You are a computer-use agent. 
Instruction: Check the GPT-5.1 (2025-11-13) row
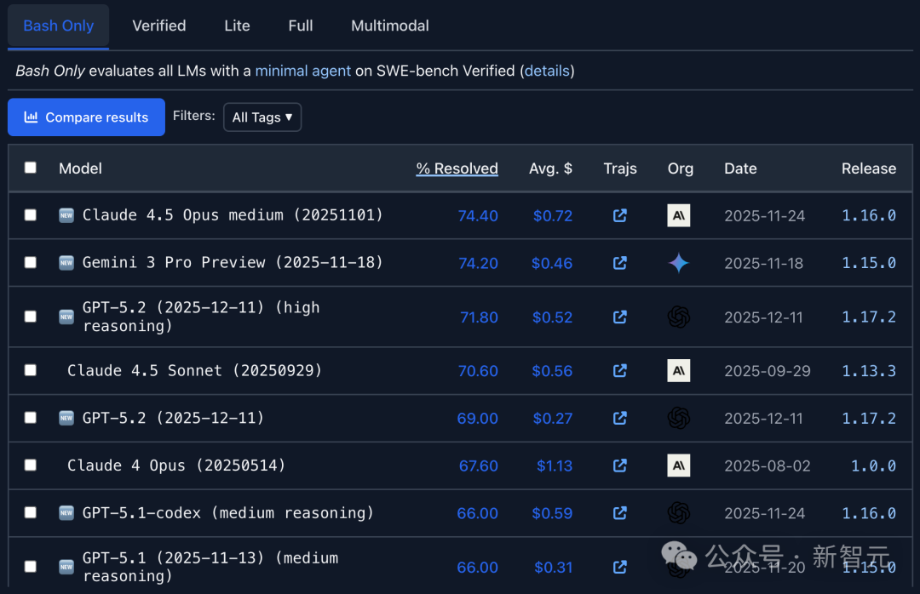point(31,567)
